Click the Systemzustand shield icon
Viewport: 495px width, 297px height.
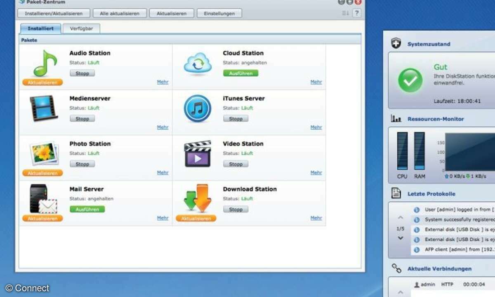(x=396, y=44)
